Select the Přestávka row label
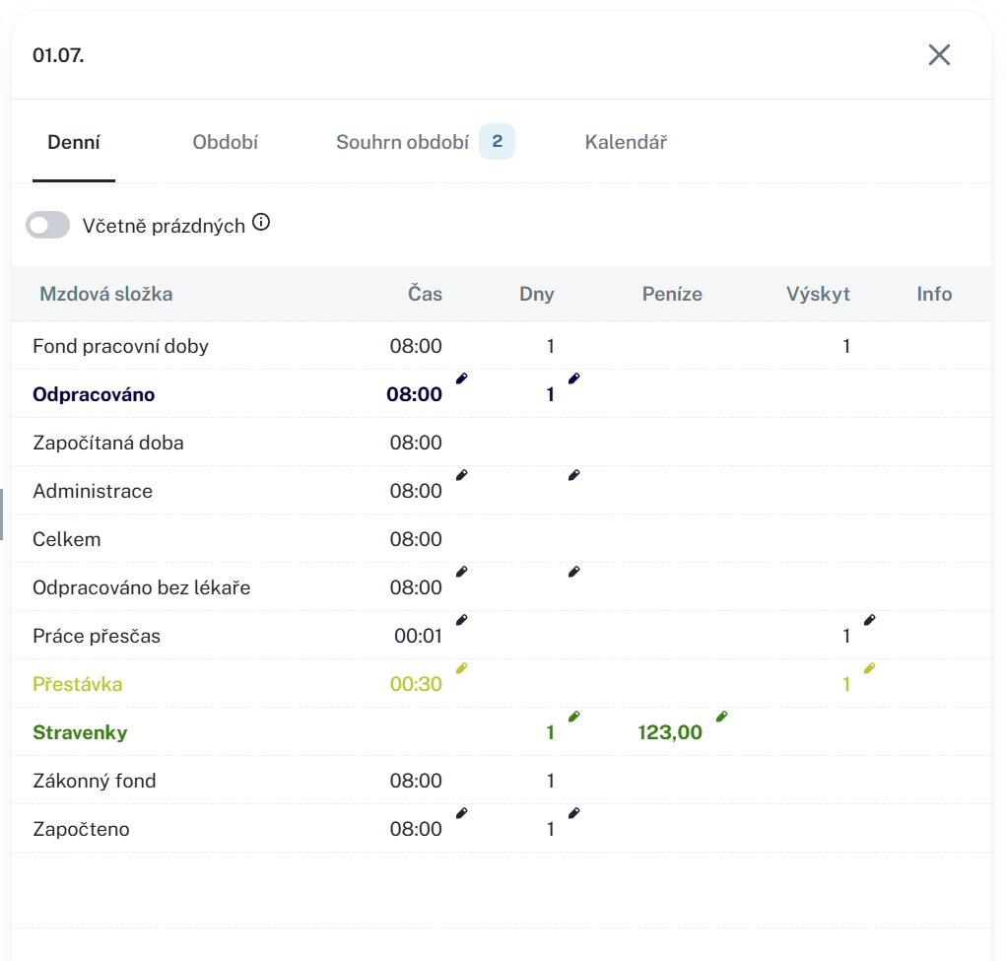1006x961 pixels. [x=78, y=684]
